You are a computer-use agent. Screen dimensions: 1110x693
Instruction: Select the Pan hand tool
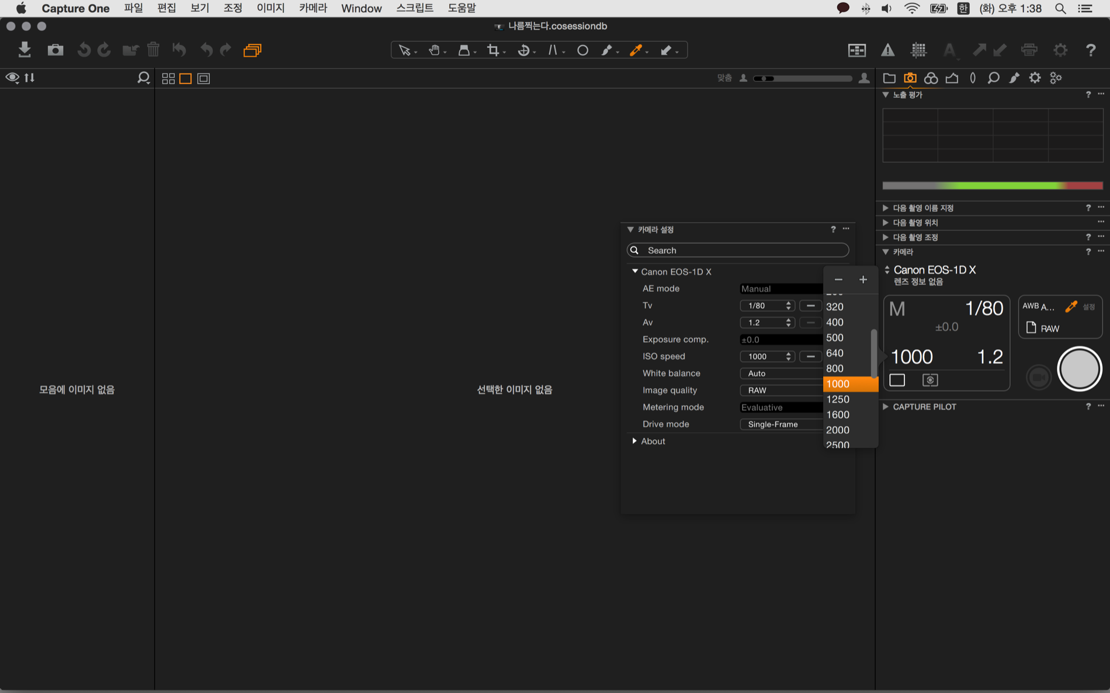pos(434,50)
